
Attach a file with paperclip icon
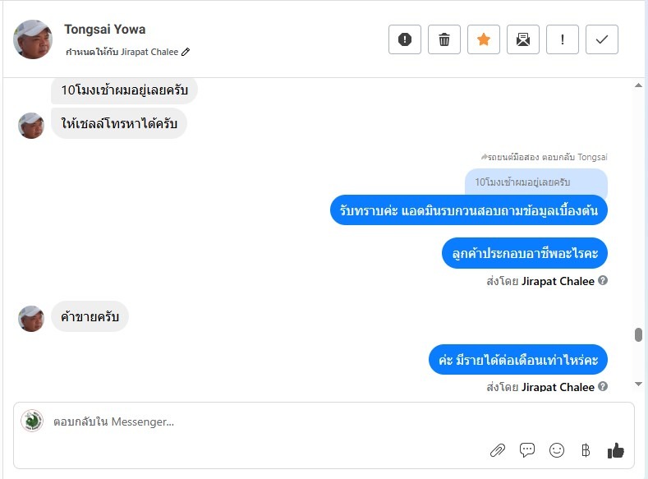pos(498,449)
